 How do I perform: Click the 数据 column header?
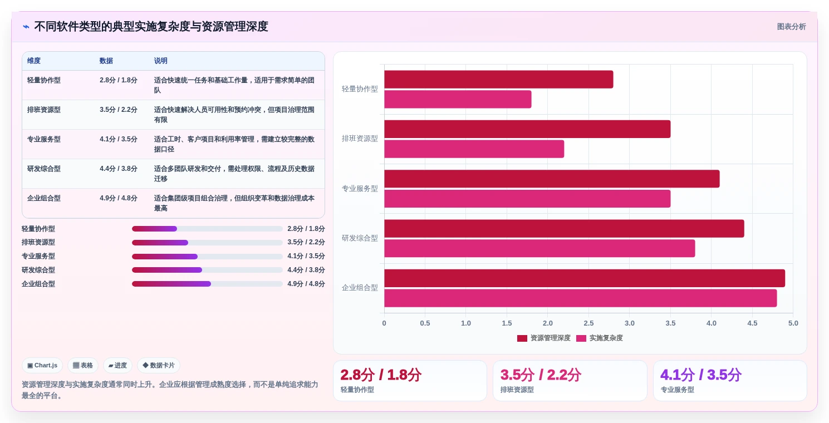point(106,61)
